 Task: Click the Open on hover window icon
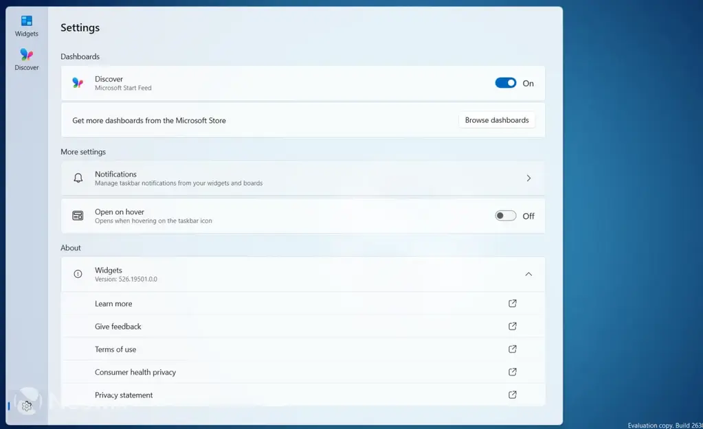[78, 216]
